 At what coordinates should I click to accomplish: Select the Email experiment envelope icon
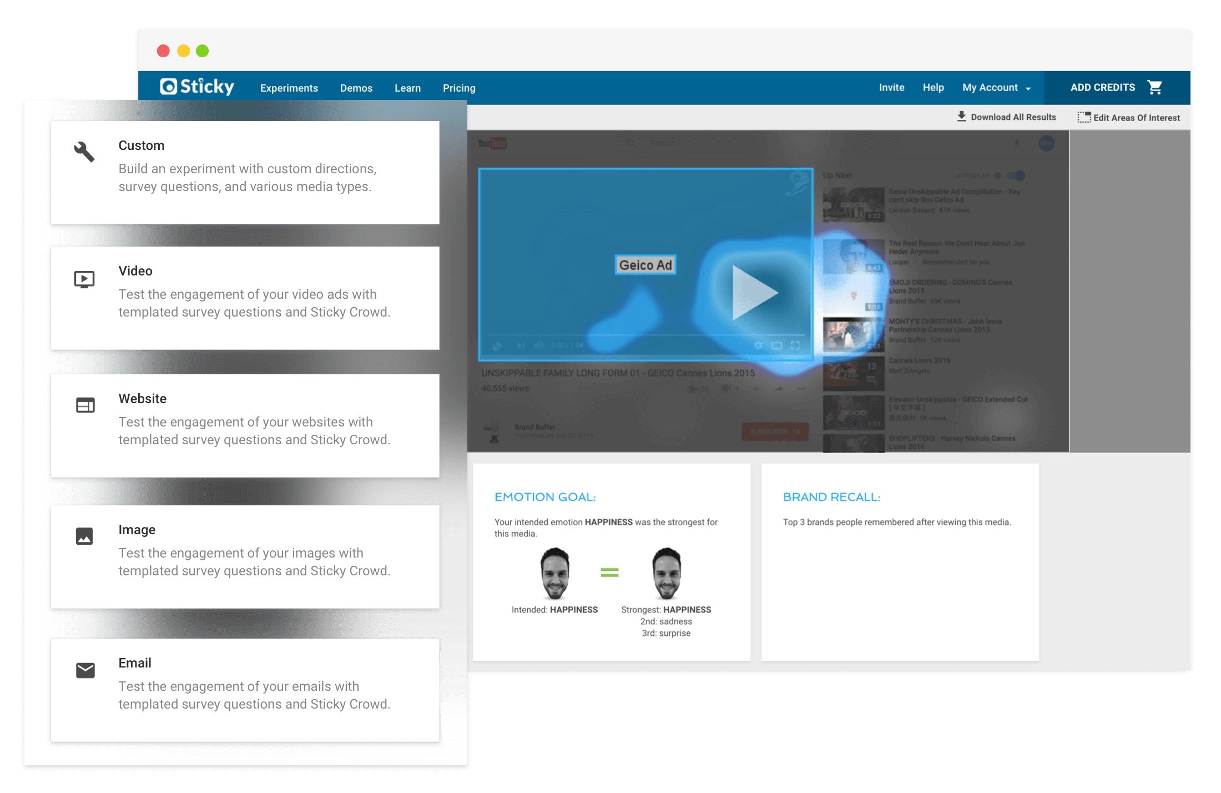click(x=85, y=670)
